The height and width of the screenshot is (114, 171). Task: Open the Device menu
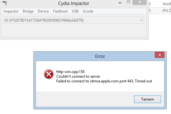click(43, 11)
